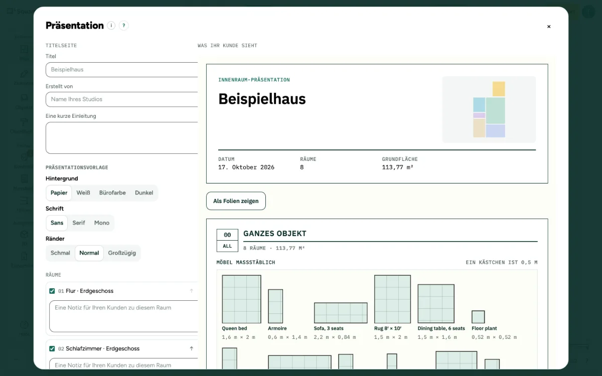The width and height of the screenshot is (602, 376).
Task: Click the Als Folien zeigen button
Action: point(236,201)
